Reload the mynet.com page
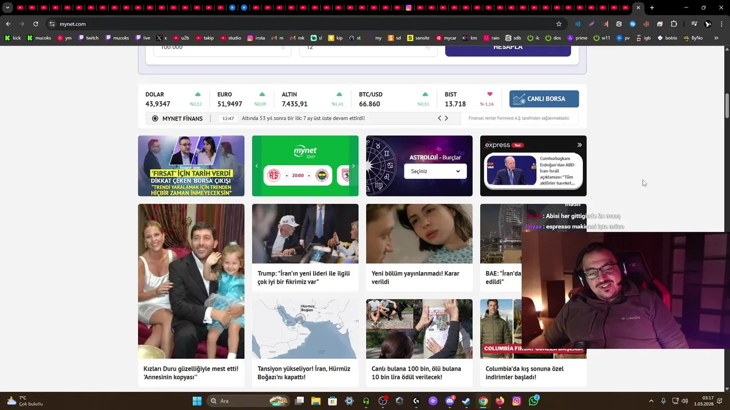Image resolution: width=730 pixels, height=410 pixels. [35, 24]
